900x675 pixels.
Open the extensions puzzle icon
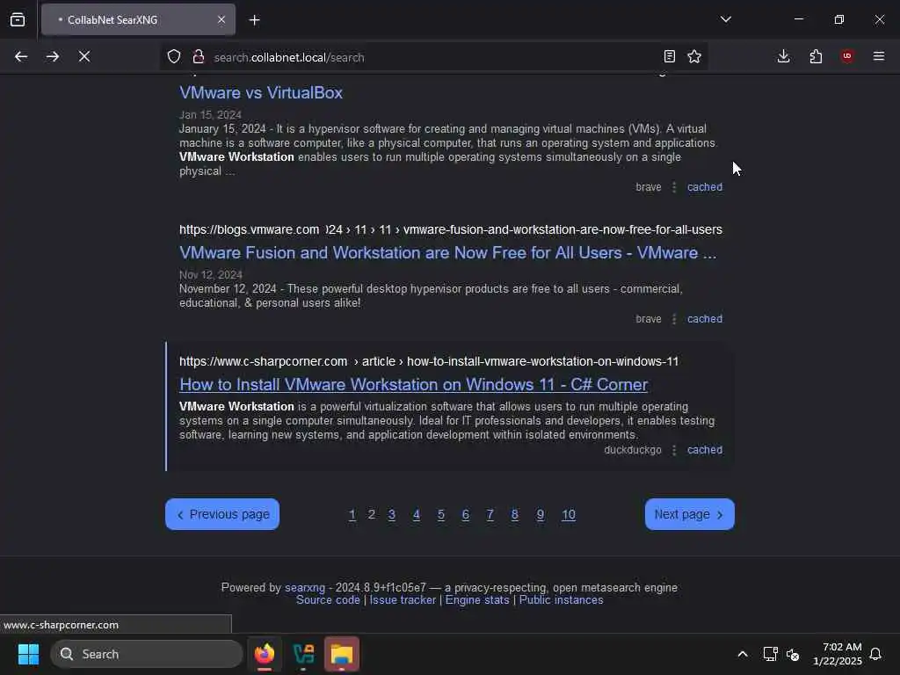click(816, 56)
